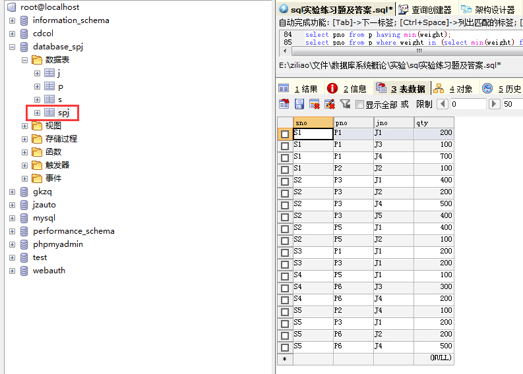Viewport: 523px width, 374px height.
Task: Click the mysql database icon
Action: [24, 218]
